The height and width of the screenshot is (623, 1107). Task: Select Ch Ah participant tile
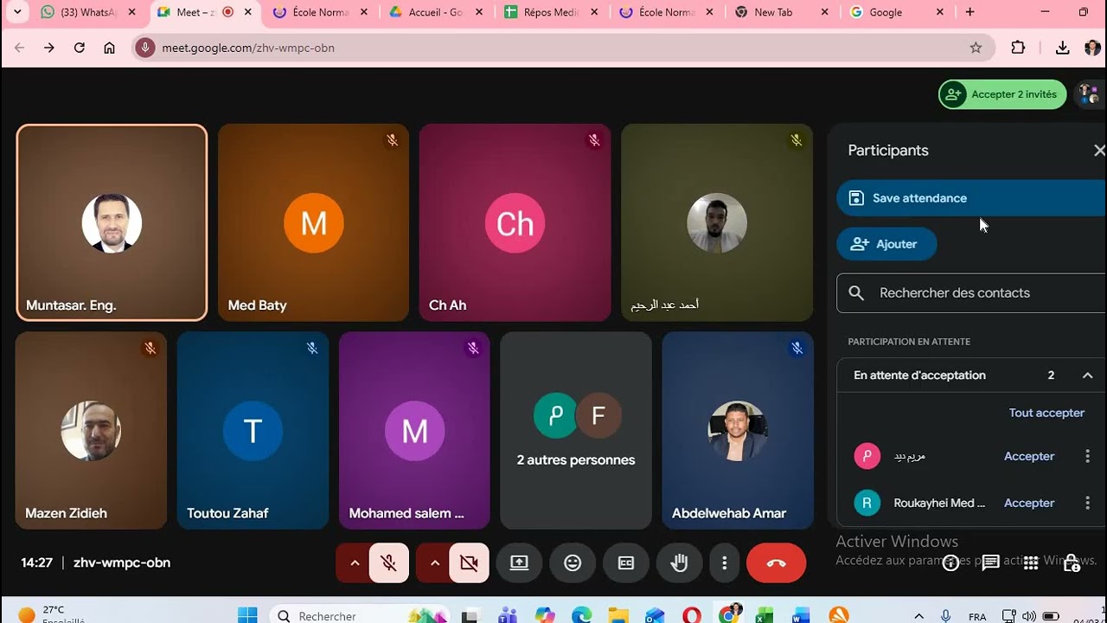point(515,222)
